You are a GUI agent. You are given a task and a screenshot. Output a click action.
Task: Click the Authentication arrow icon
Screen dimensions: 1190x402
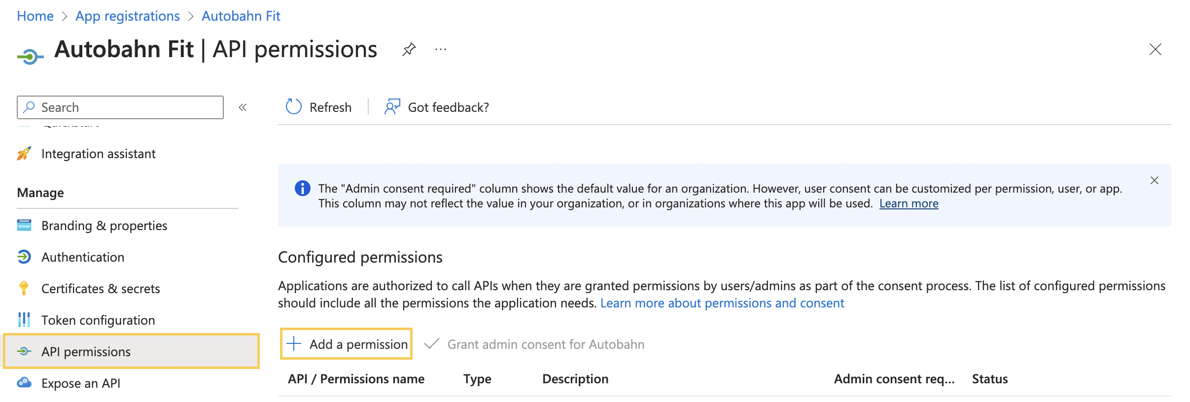tap(24, 257)
